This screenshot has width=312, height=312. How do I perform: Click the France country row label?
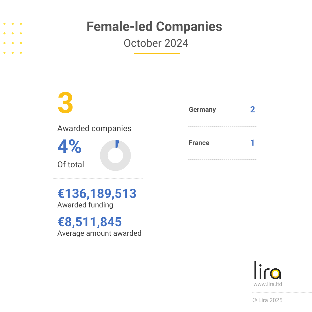point(199,143)
